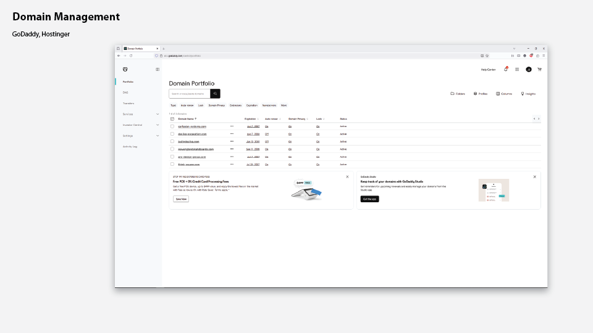Check the box for justindeciive.com
The width and height of the screenshot is (593, 333).
tap(172, 141)
